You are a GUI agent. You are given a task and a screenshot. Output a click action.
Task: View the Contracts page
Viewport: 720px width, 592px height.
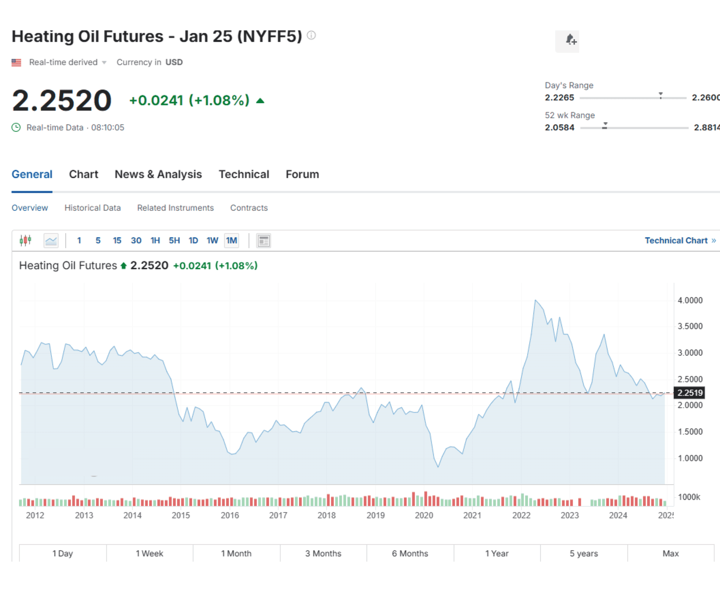pyautogui.click(x=249, y=207)
